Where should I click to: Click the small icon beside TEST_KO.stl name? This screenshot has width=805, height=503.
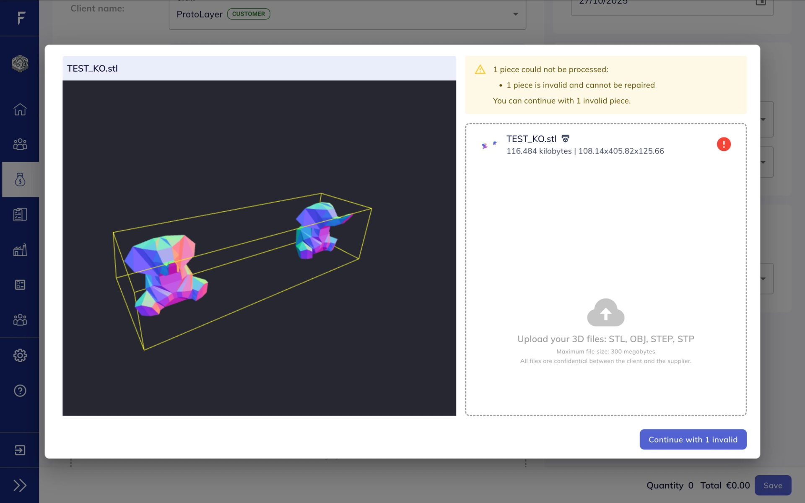tap(565, 139)
